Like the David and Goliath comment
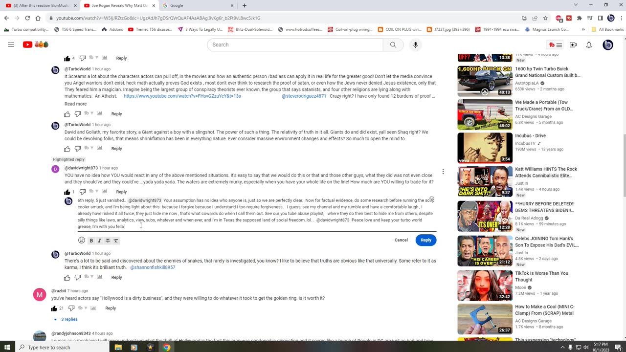The width and height of the screenshot is (626, 352). coord(67,149)
